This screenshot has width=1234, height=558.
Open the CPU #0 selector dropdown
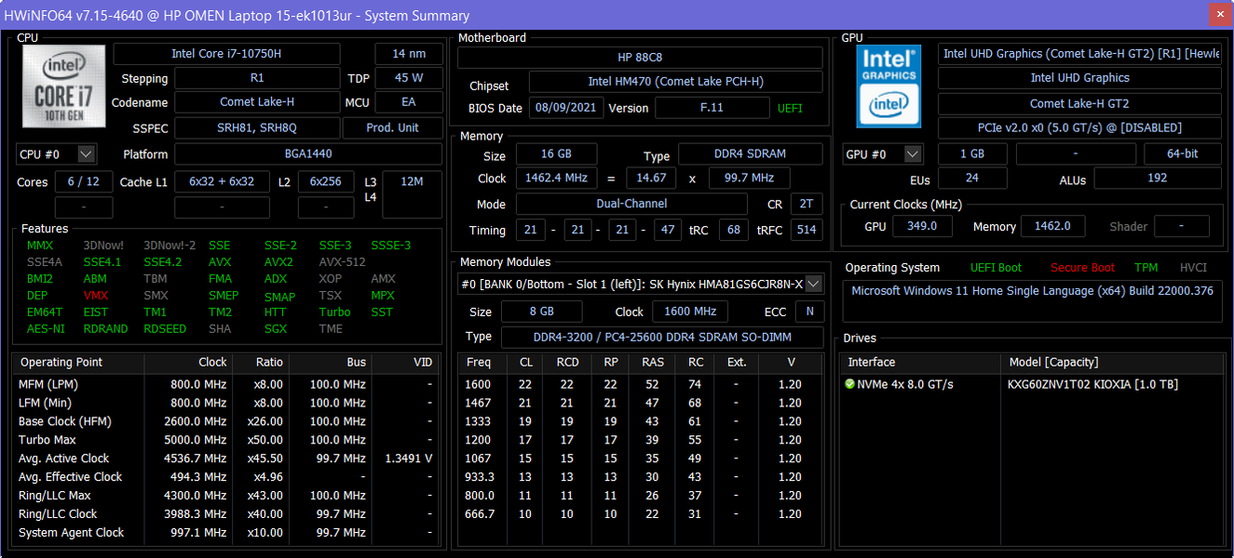(x=56, y=153)
